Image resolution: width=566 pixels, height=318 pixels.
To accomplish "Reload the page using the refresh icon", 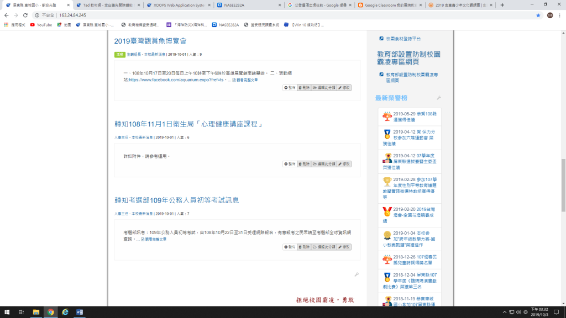I will click(25, 15).
